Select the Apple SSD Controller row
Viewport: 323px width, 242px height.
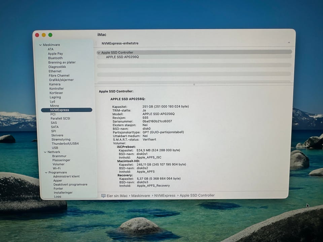click(194, 53)
